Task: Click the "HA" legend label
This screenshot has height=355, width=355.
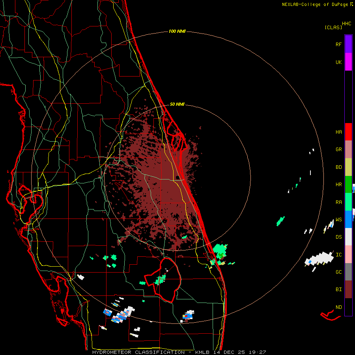Action: click(339, 132)
